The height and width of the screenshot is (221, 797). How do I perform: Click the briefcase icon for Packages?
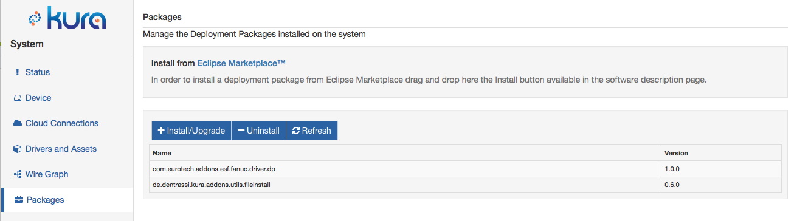18,200
